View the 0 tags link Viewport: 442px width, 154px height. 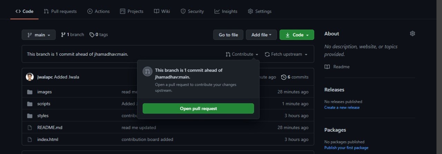pyautogui.click(x=98, y=35)
